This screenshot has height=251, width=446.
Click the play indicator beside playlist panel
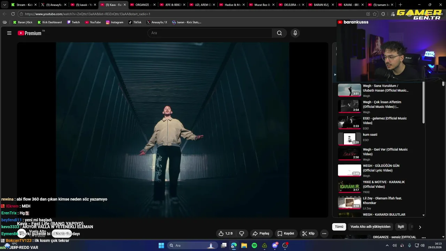[335, 74]
